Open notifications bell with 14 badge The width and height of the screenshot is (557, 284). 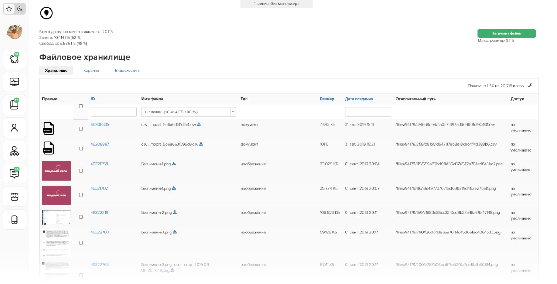pos(14,59)
